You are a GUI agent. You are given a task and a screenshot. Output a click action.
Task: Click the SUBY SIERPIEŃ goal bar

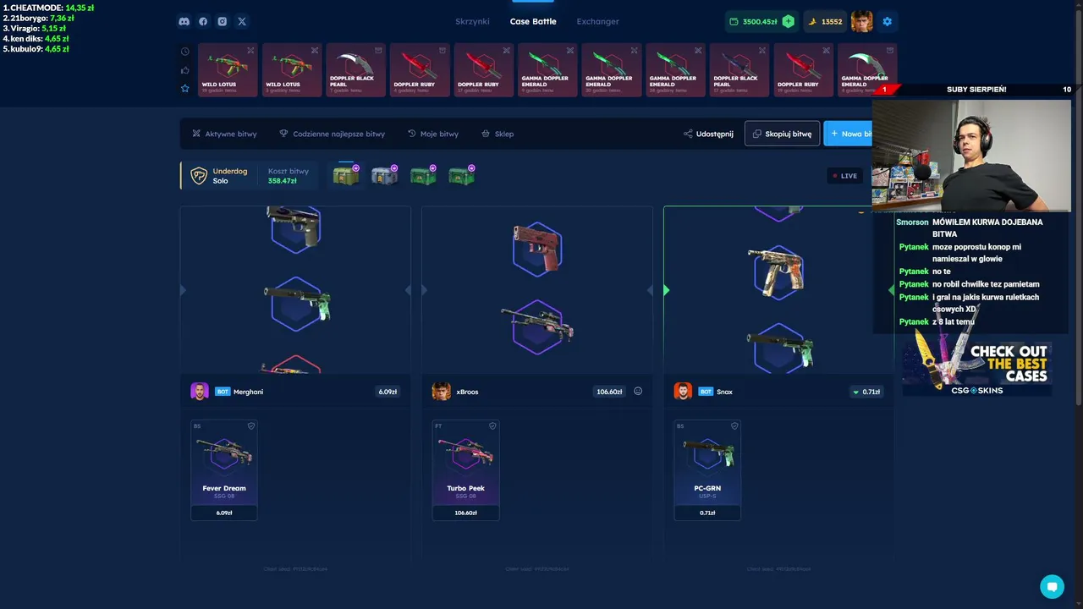(x=972, y=90)
